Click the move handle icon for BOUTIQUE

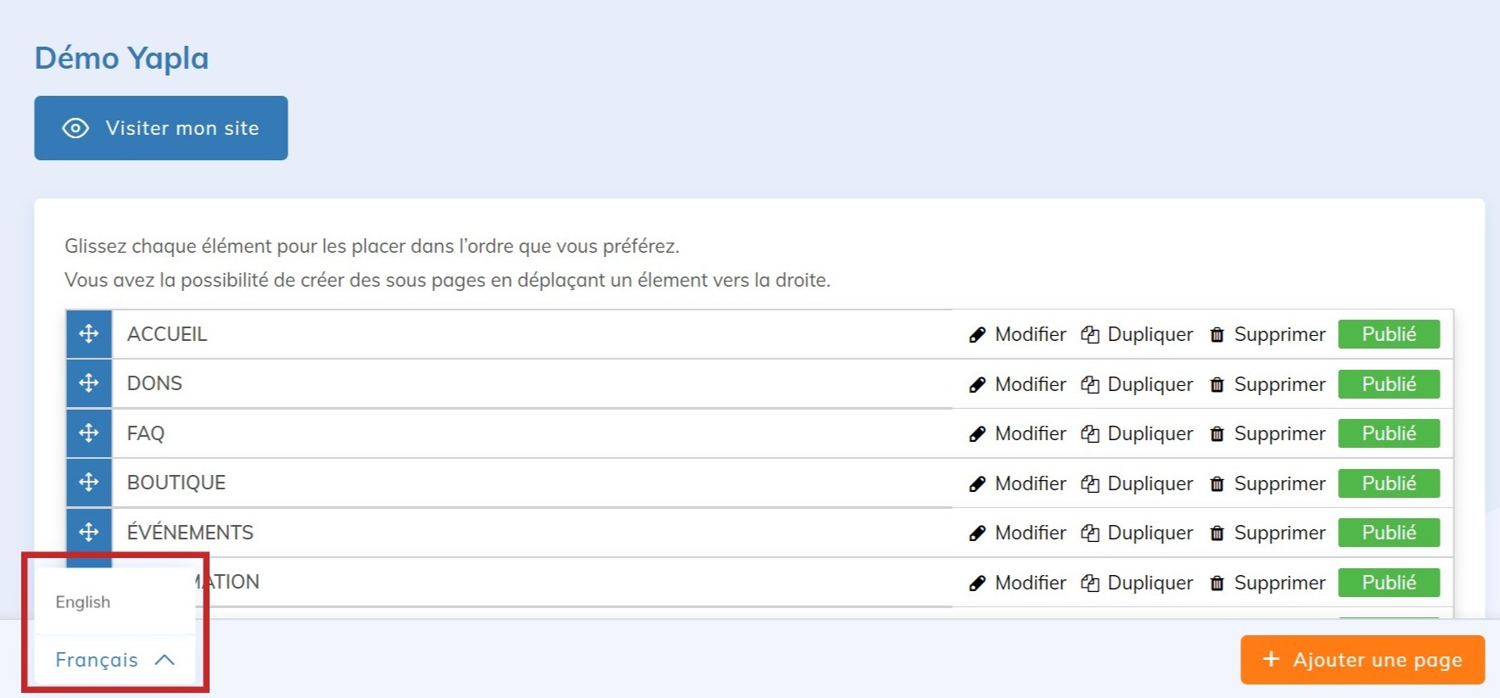(89, 483)
